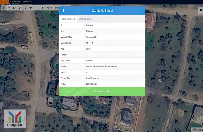Refresh the map view
The image size is (203, 132).
click(x=14, y=8)
